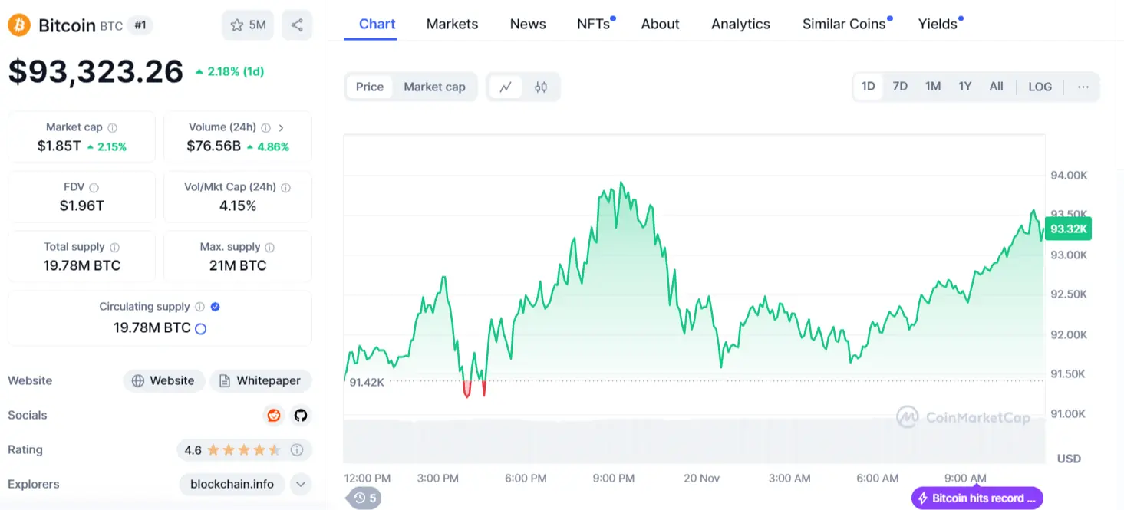Click the USD currency label on chart
The width and height of the screenshot is (1124, 510).
coord(1069,459)
